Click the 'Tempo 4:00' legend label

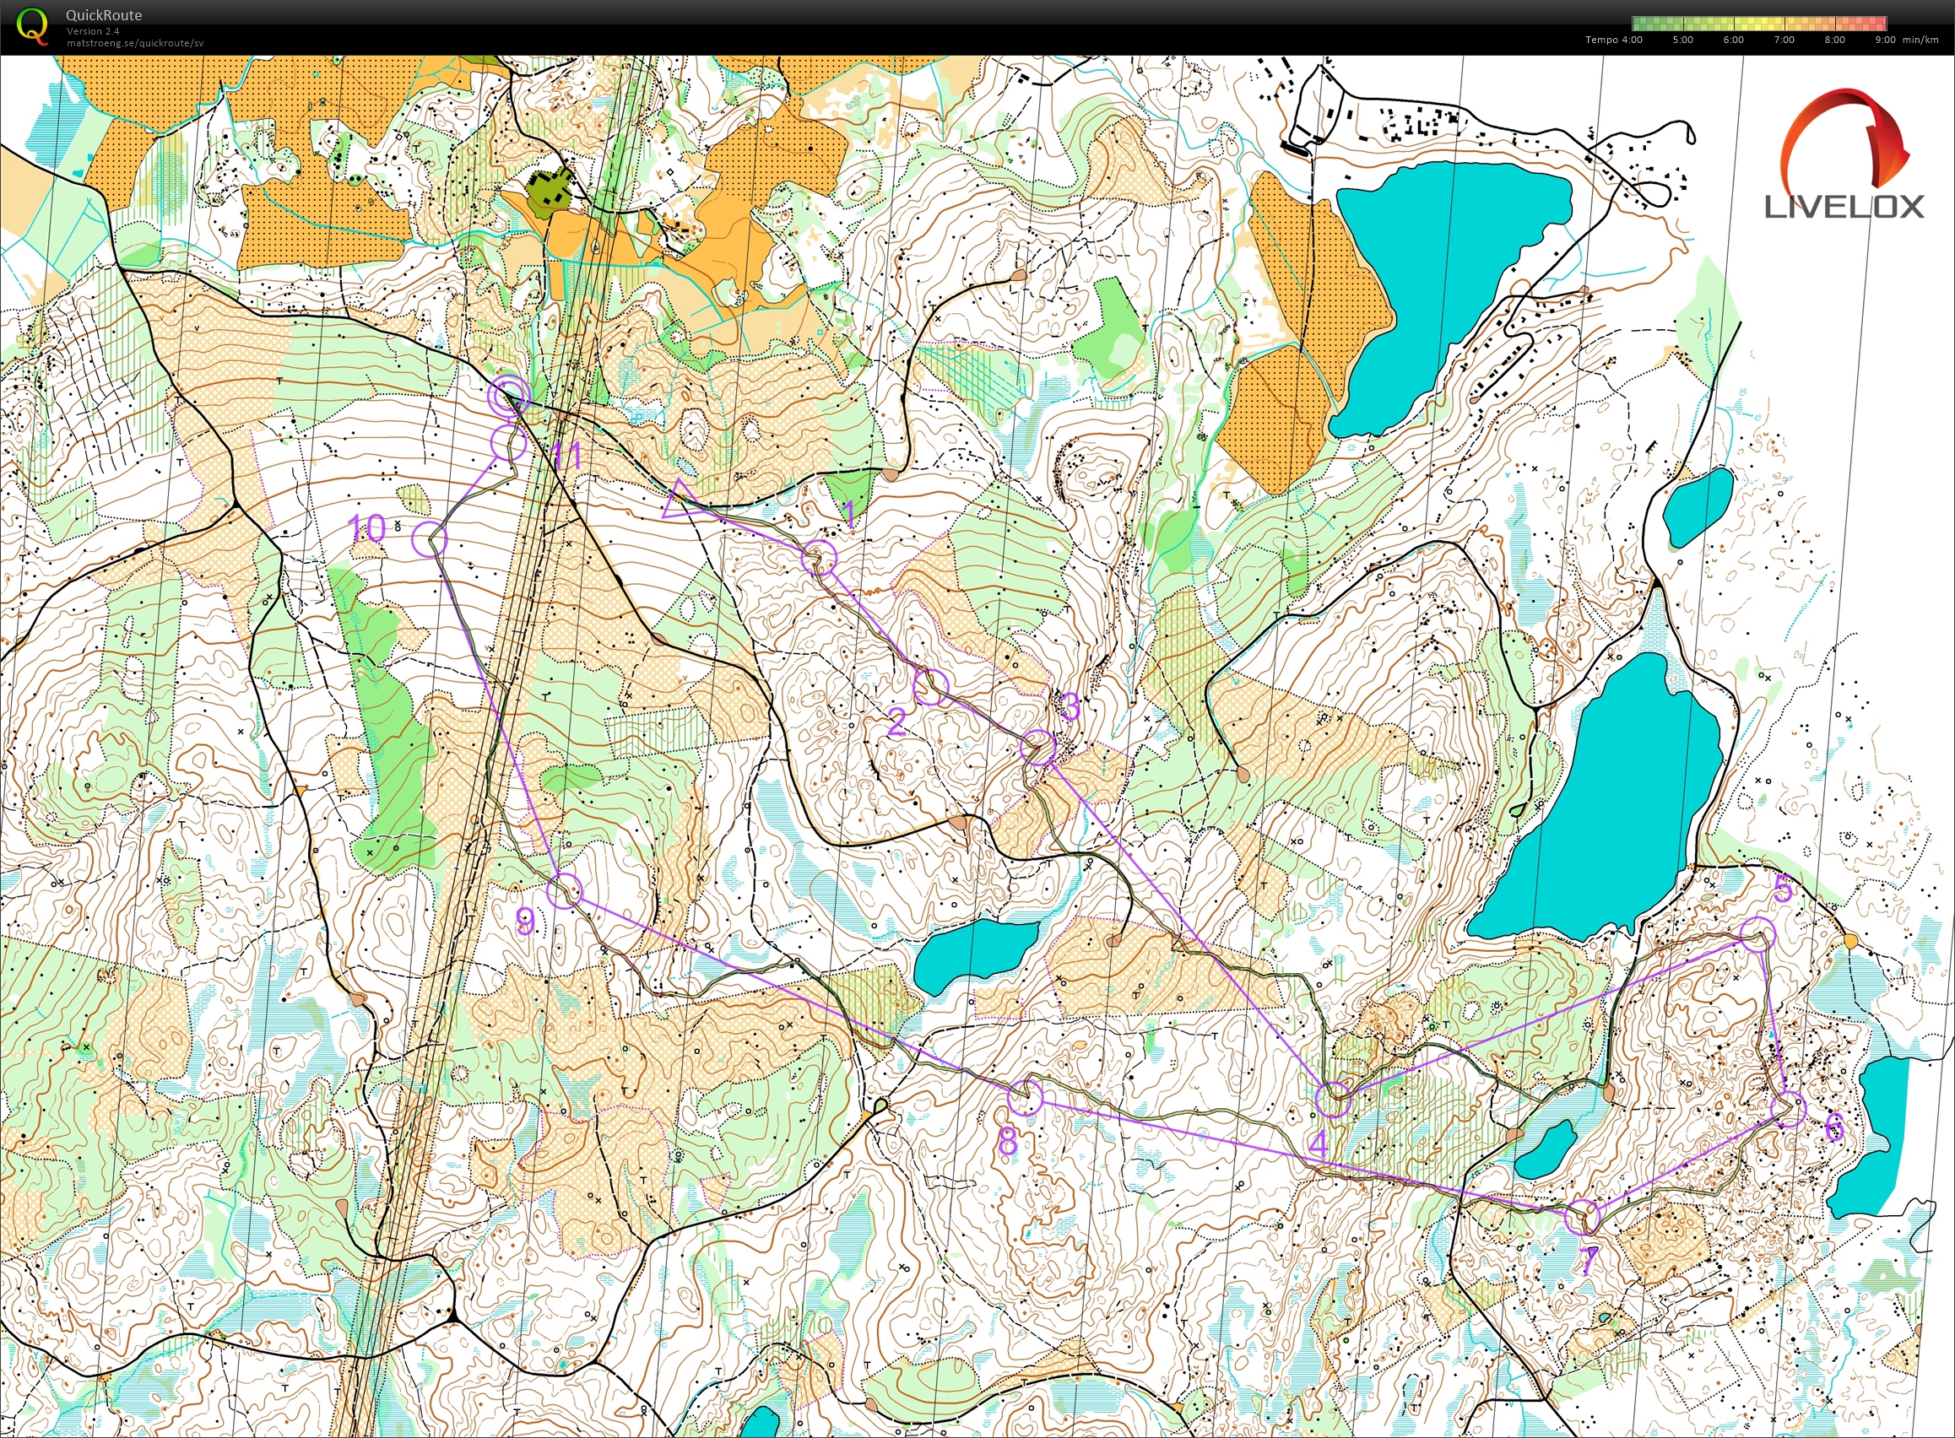[x=1614, y=40]
